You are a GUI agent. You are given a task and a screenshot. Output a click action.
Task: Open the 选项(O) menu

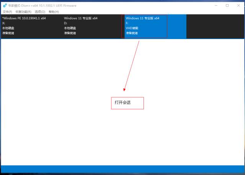pyautogui.click(x=40, y=12)
